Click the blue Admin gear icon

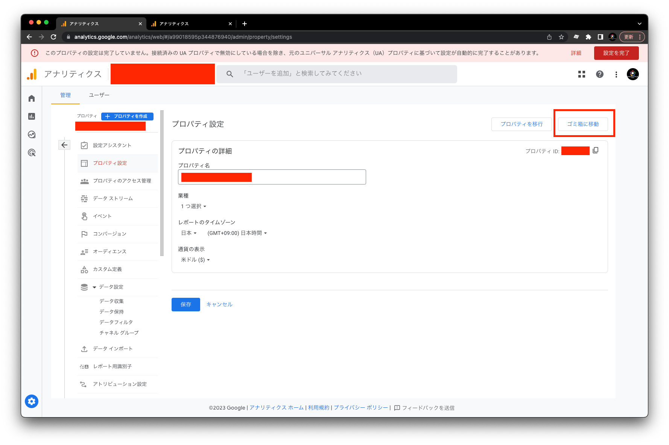[32, 401]
